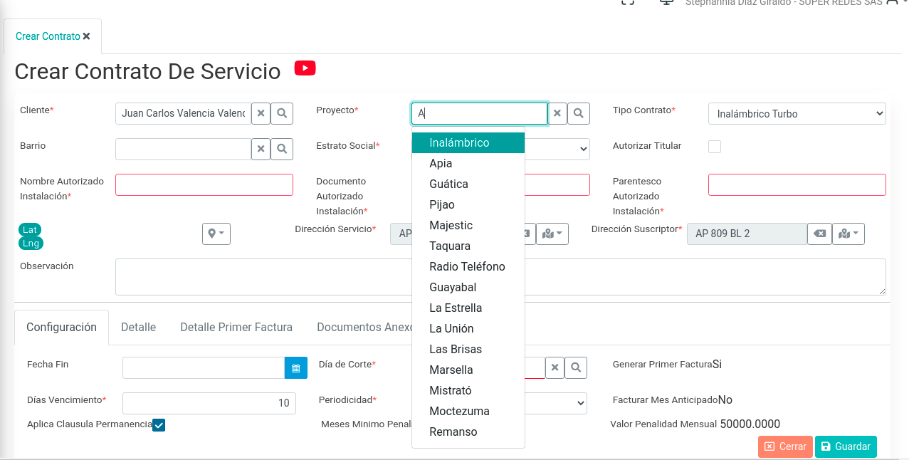Open the Documentos Anexos tab

364,328
